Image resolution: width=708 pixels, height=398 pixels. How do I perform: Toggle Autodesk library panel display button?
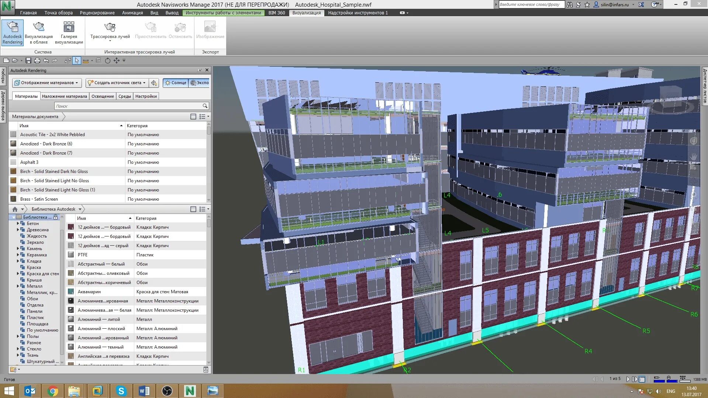[193, 209]
